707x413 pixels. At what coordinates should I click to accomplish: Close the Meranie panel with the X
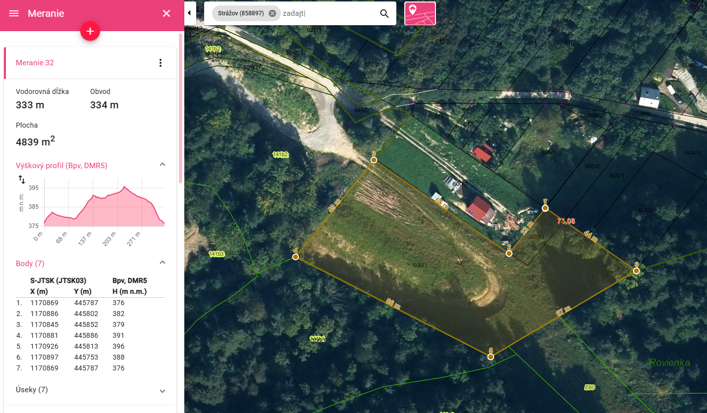[x=166, y=13]
